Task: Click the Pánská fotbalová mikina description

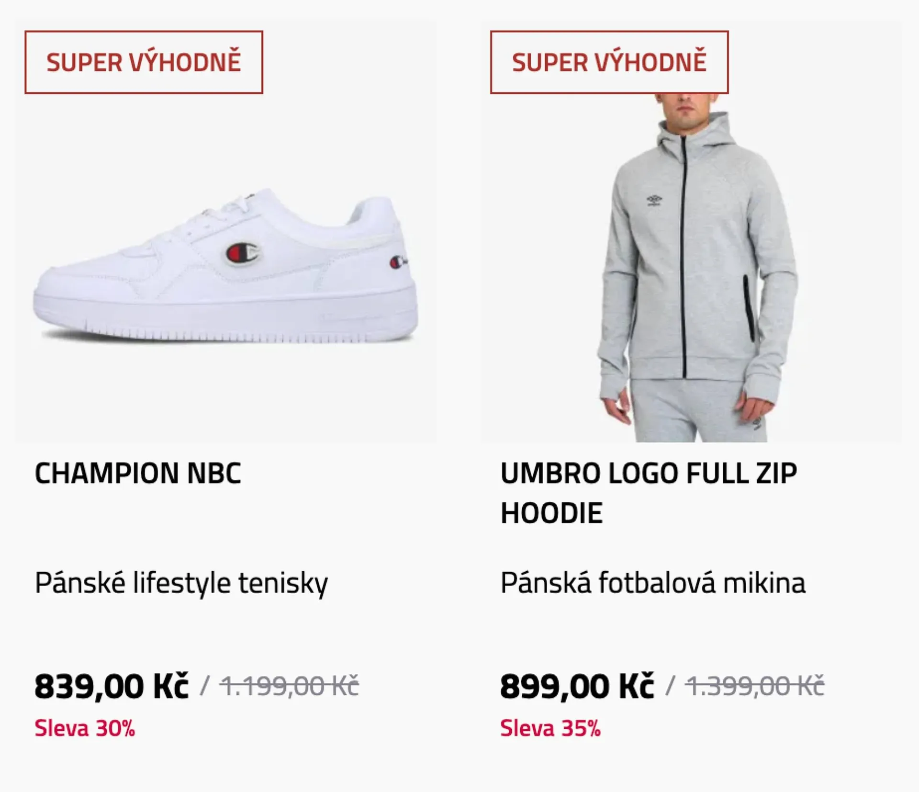Action: click(653, 583)
